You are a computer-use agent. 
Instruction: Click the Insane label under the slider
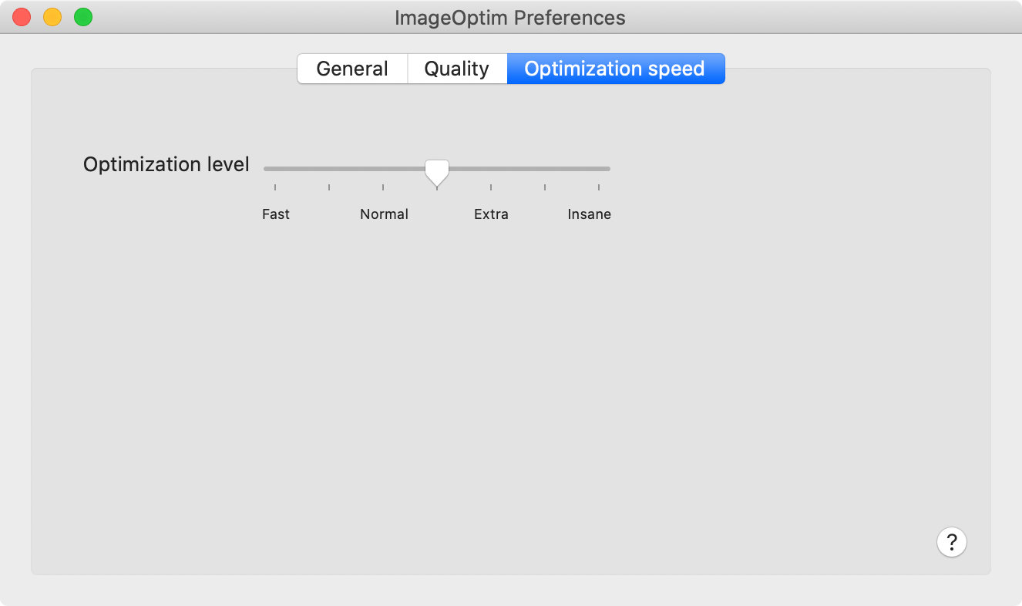(x=590, y=214)
